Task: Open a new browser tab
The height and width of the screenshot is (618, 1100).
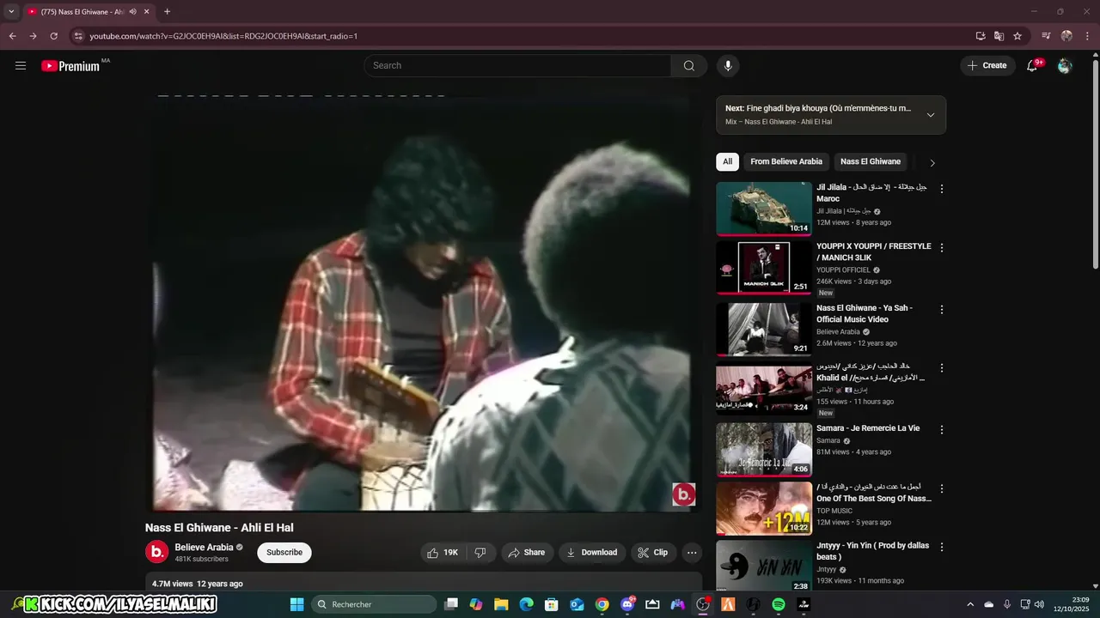Action: pyautogui.click(x=167, y=12)
